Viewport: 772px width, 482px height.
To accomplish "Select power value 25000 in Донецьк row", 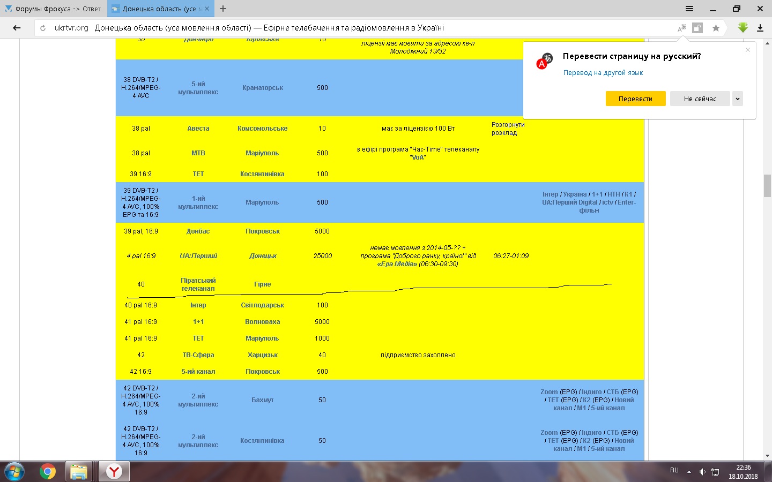I will pyautogui.click(x=323, y=256).
